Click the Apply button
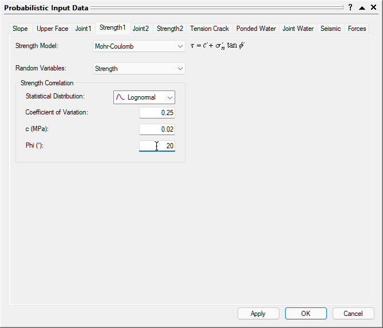 (x=258, y=313)
